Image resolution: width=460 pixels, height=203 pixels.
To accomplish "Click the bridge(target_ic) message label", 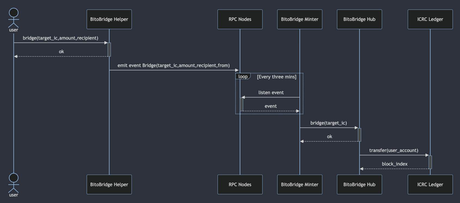I will [x=328, y=123].
